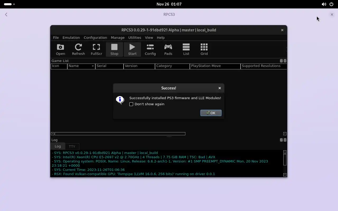Screen dimensions: 338x211
Task: Click the log line with Vulkan-compatible GPU
Action: click(133, 174)
